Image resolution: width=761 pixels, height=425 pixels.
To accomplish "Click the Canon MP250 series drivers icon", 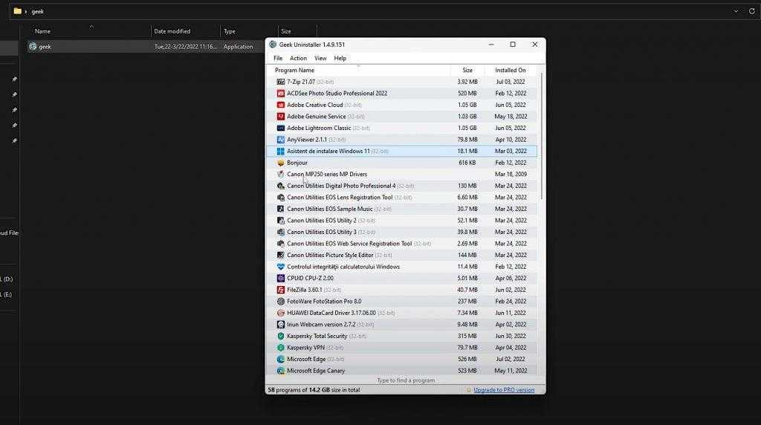I will 280,174.
